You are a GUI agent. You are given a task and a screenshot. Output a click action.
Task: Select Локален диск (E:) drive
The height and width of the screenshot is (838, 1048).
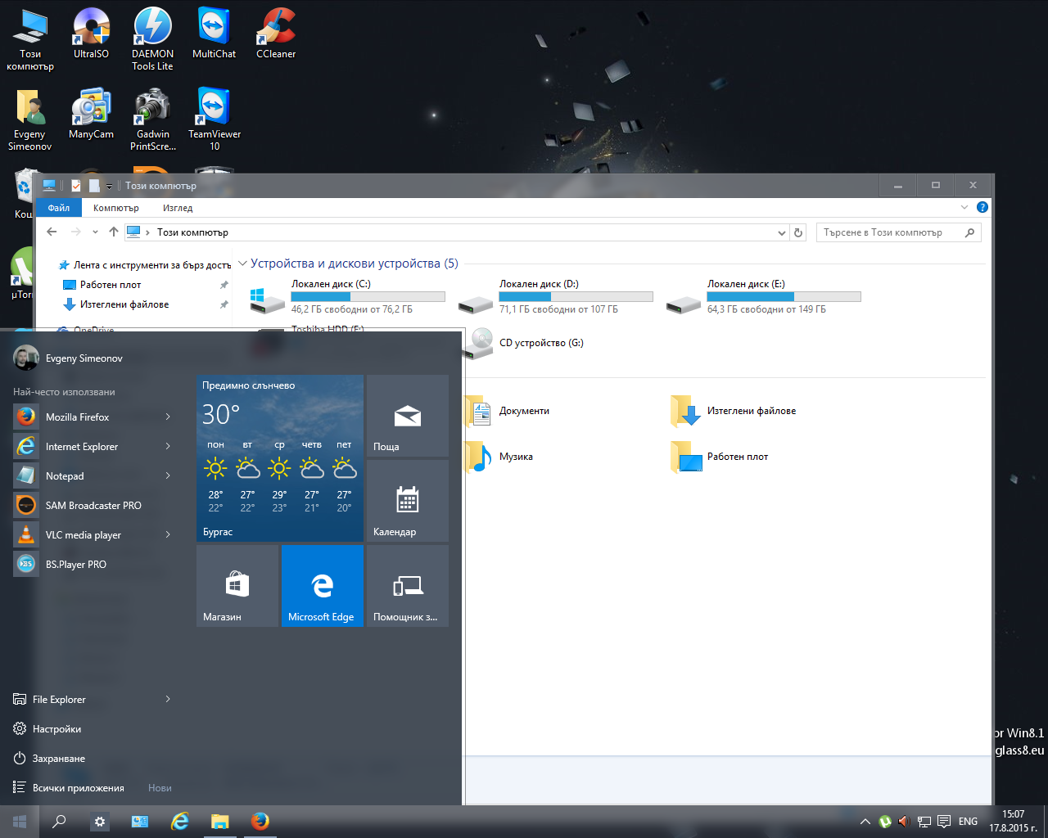765,299
